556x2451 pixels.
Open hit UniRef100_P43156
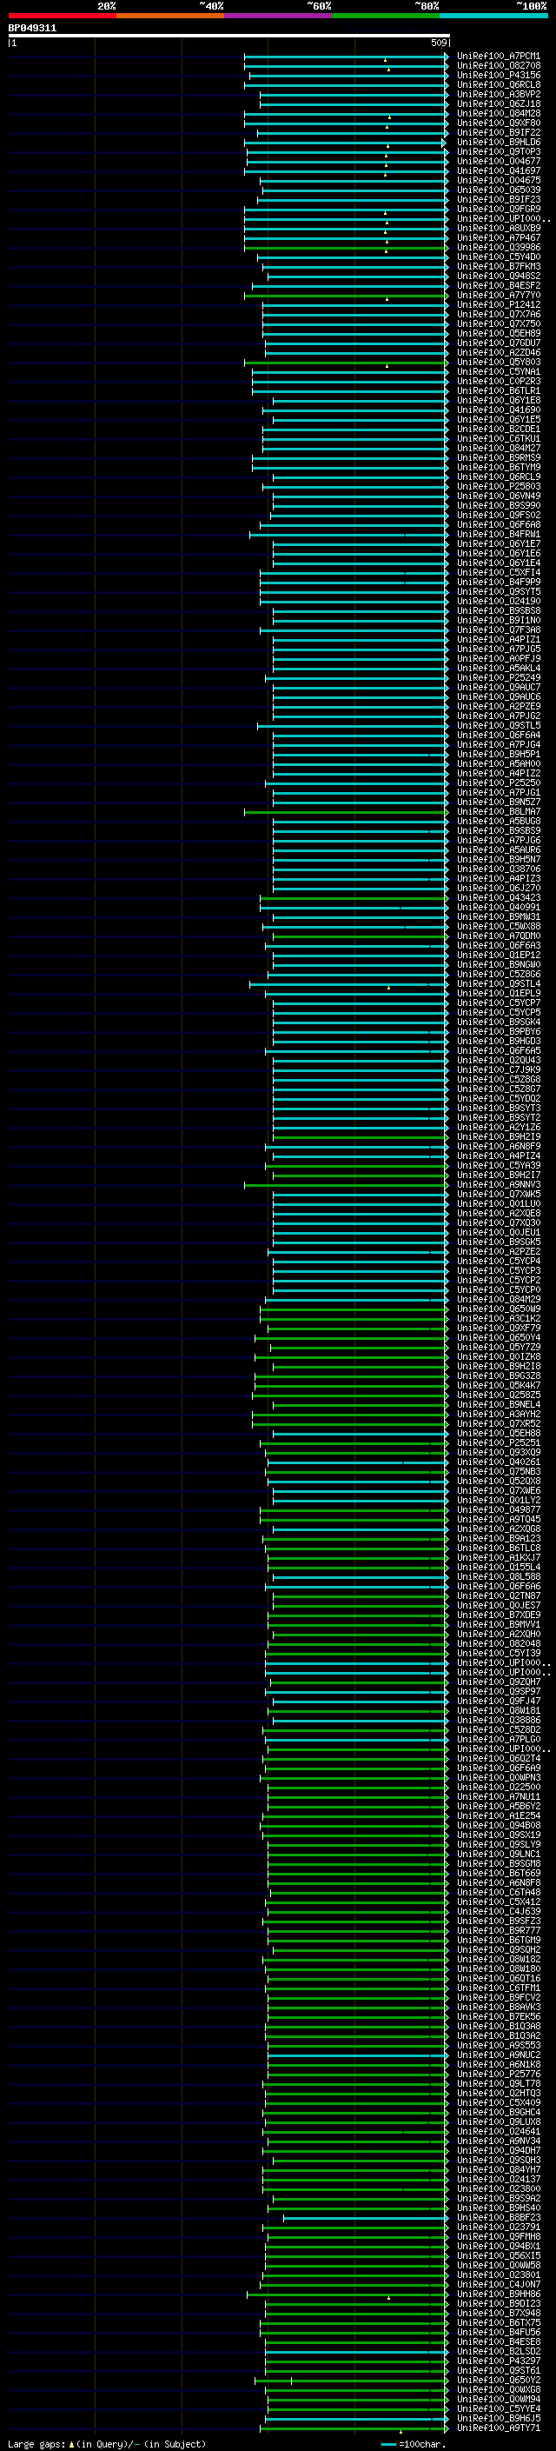499,75
